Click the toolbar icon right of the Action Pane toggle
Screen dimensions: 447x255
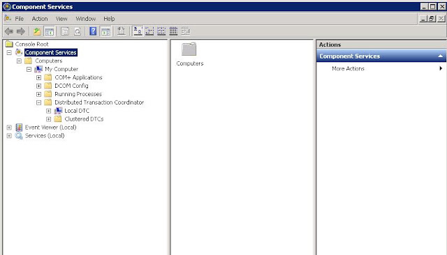pyautogui.click(x=121, y=31)
